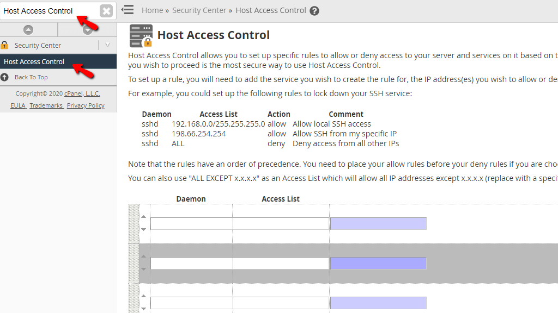Screen dimensions: 558x313
Task: Open the Trademarks link
Action: click(x=46, y=105)
